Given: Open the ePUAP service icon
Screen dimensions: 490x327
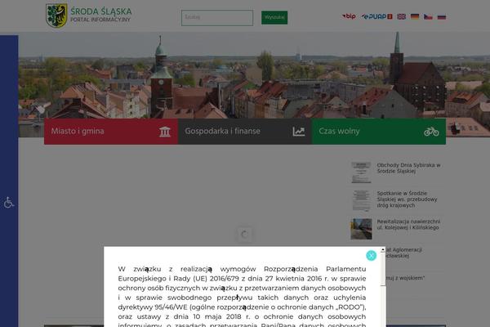Looking at the screenshot, I should tap(376, 16).
